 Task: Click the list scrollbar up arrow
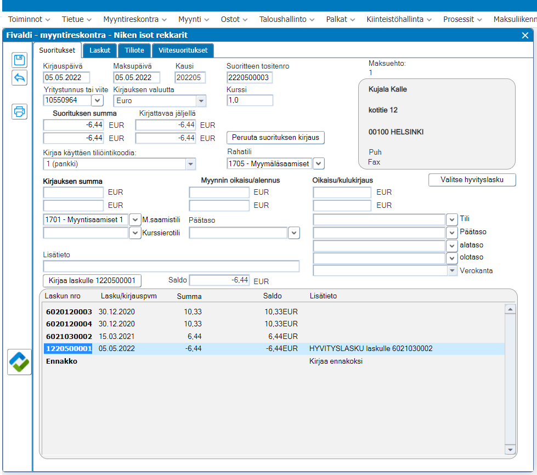[x=510, y=309]
